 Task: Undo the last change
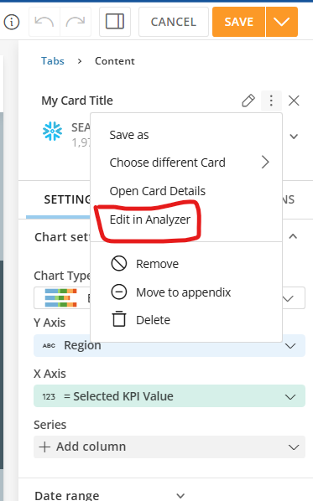click(44, 22)
